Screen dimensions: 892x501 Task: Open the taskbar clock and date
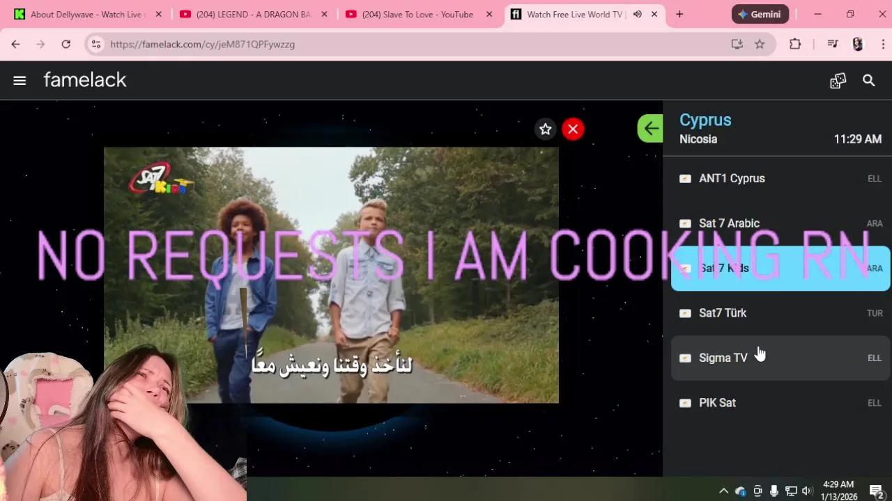click(x=838, y=491)
